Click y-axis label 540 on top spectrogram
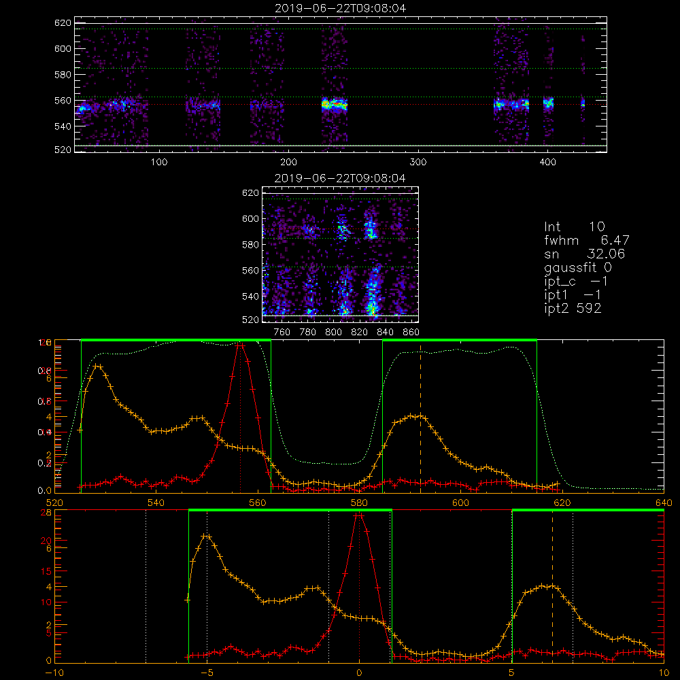The height and width of the screenshot is (680, 680). (63, 126)
